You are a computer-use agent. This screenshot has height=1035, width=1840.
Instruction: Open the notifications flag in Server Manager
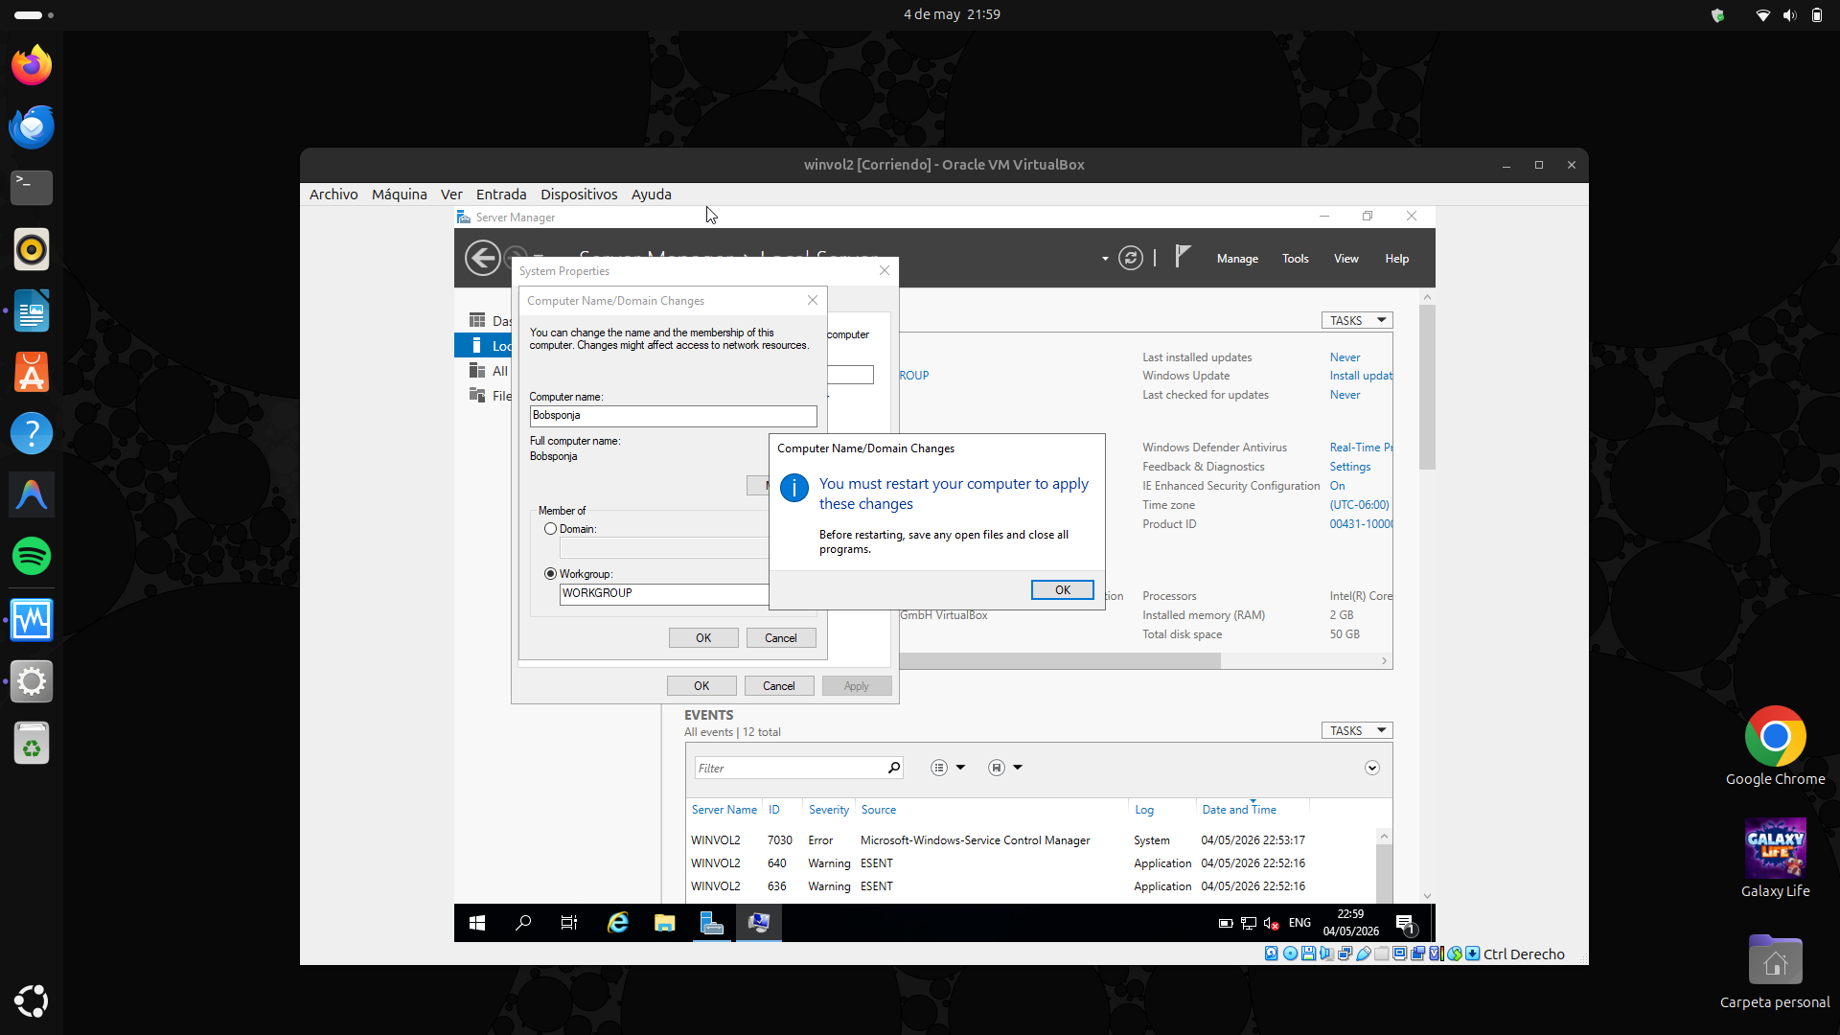(x=1183, y=256)
